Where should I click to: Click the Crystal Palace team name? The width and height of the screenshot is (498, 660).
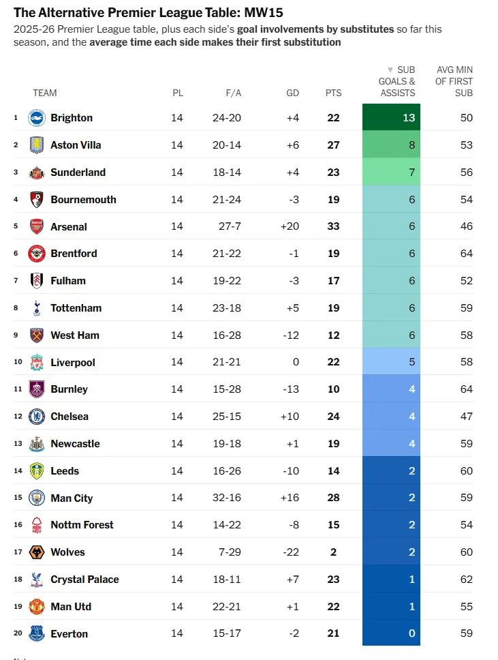[x=84, y=580]
